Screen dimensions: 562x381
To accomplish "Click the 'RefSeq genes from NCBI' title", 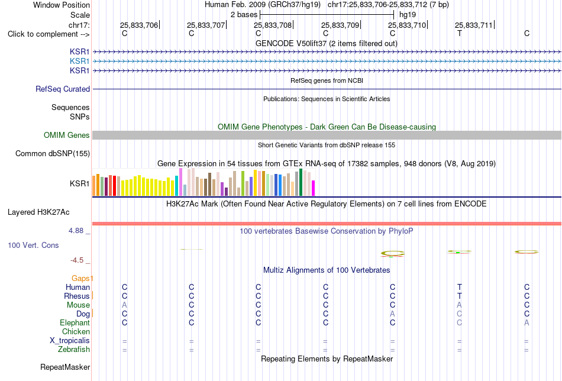I will (327, 80).
